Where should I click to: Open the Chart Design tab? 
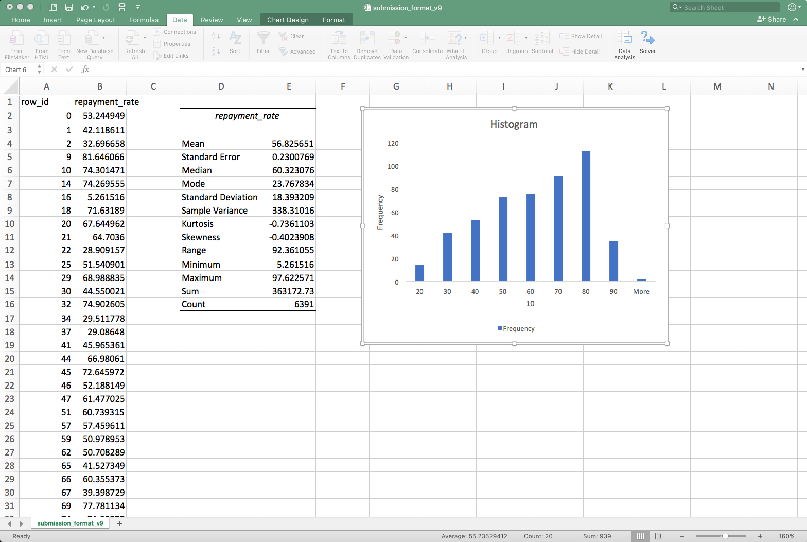click(288, 20)
